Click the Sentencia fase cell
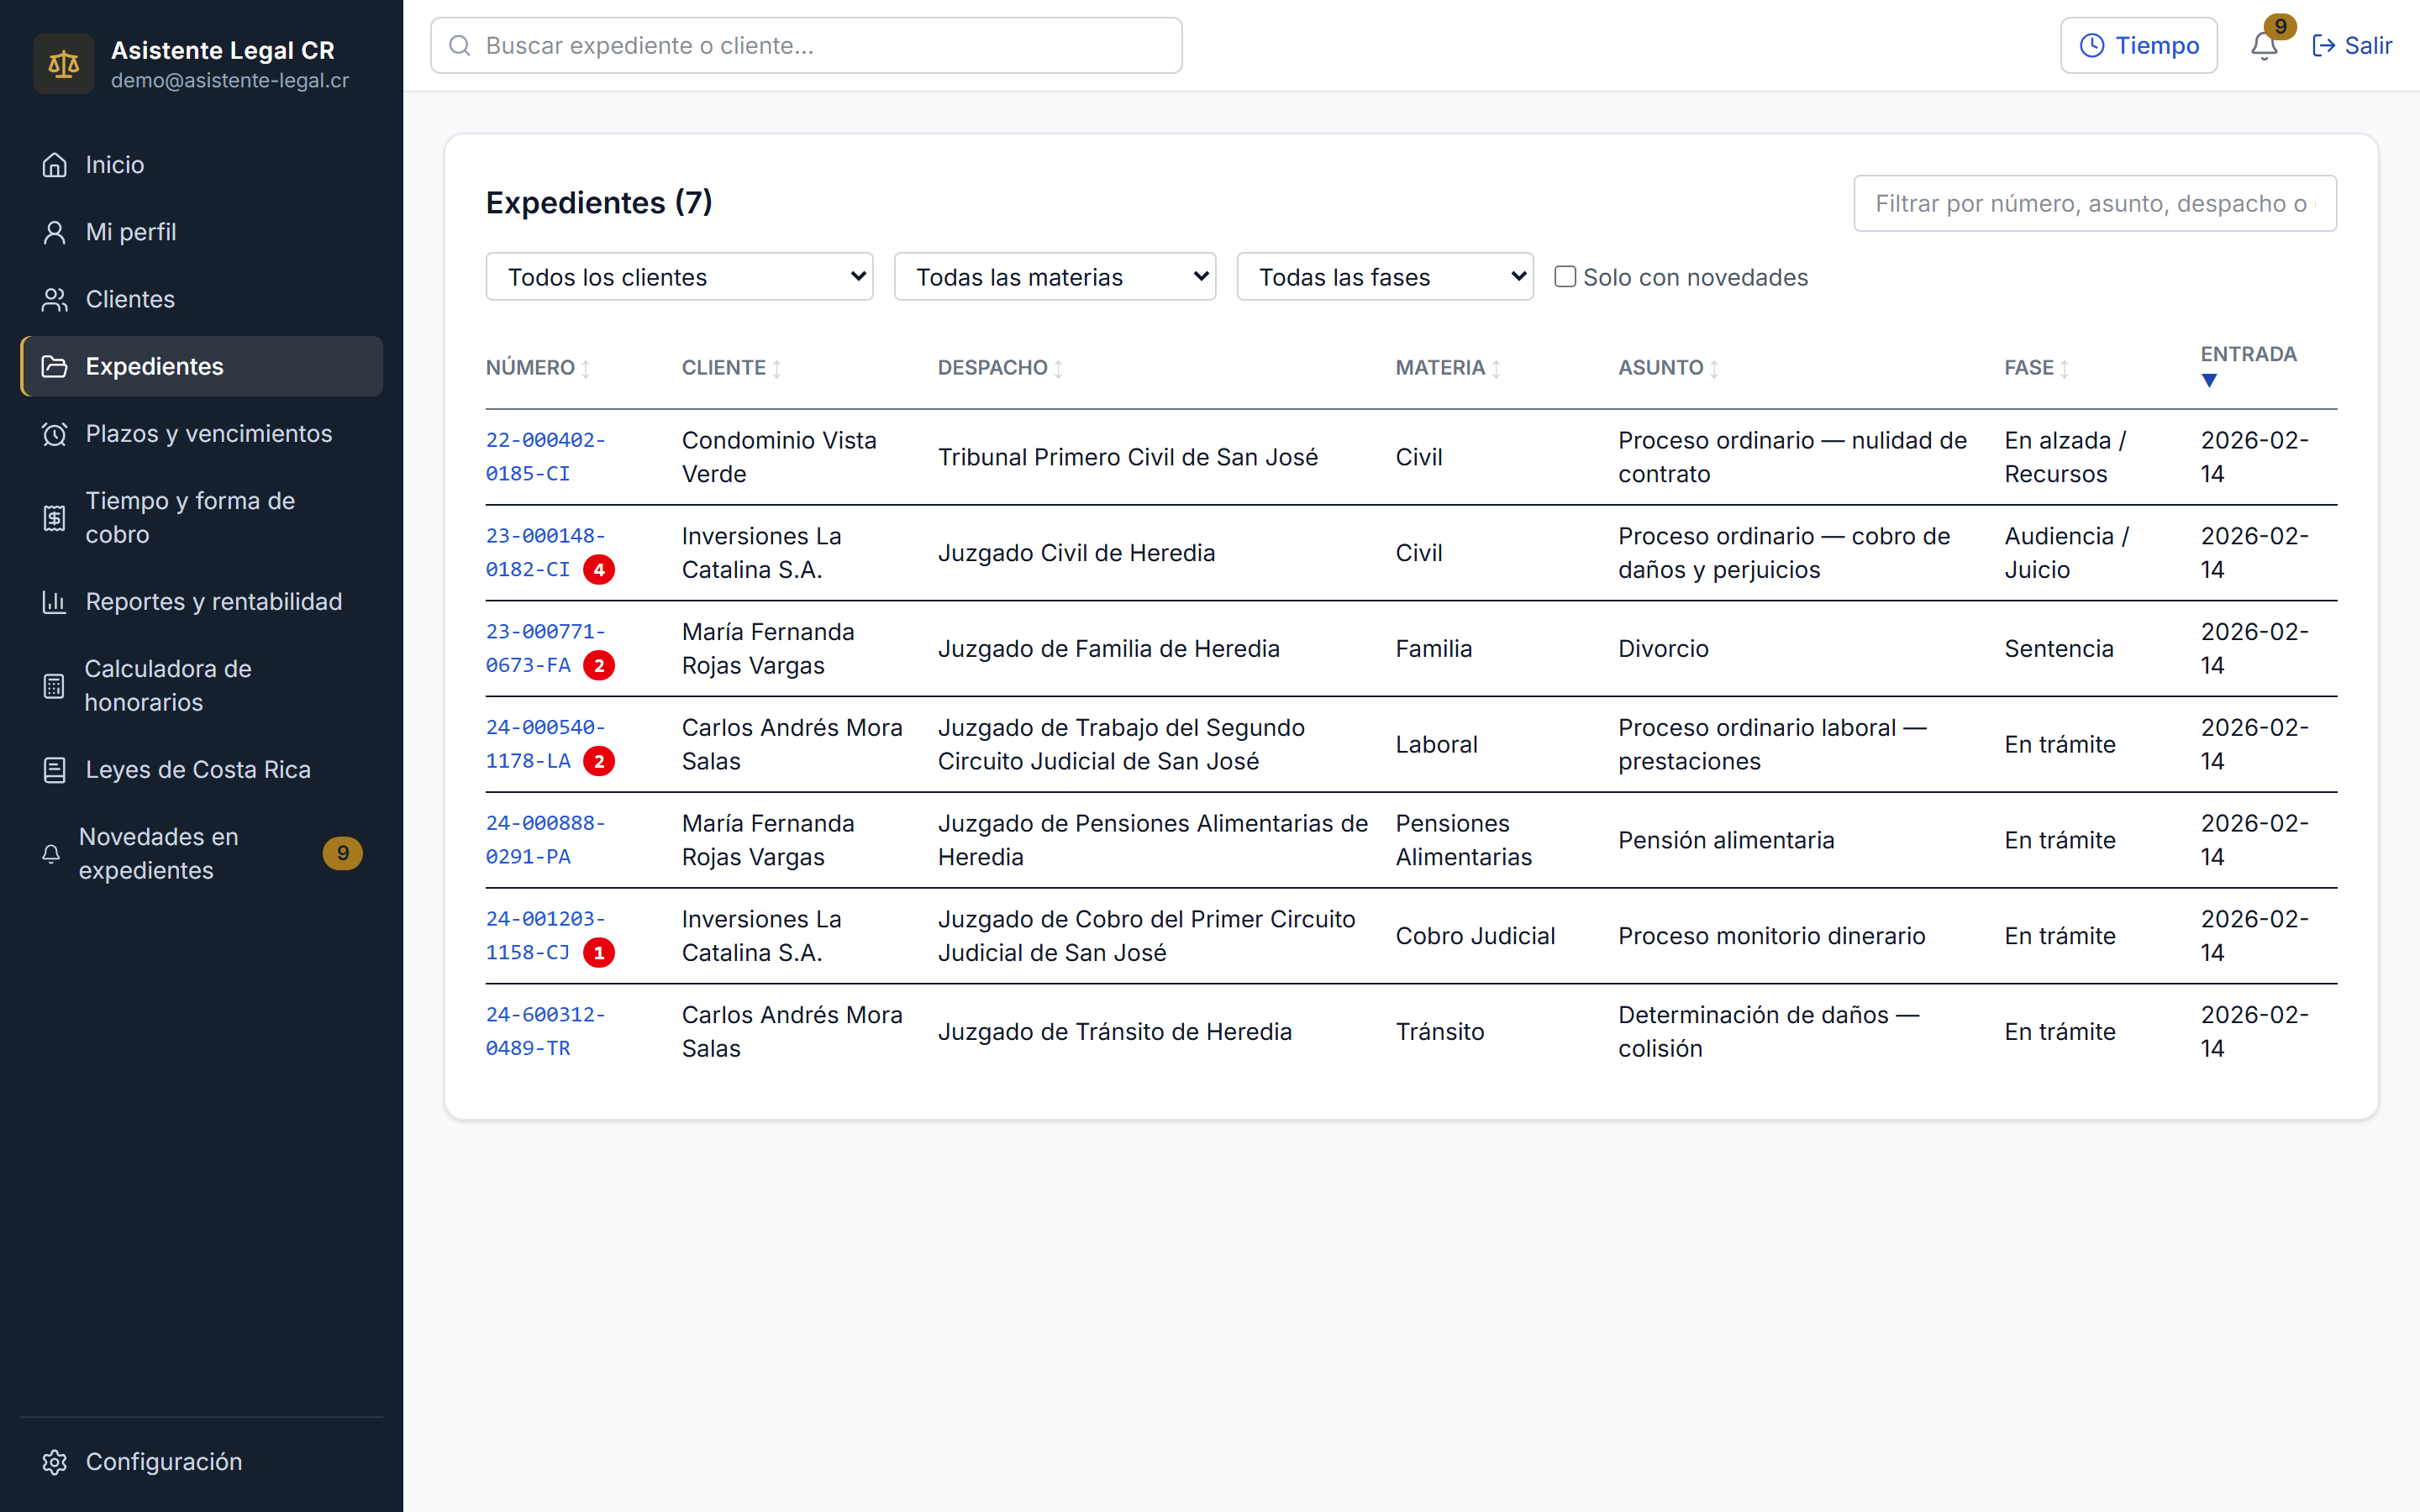 (x=2059, y=648)
